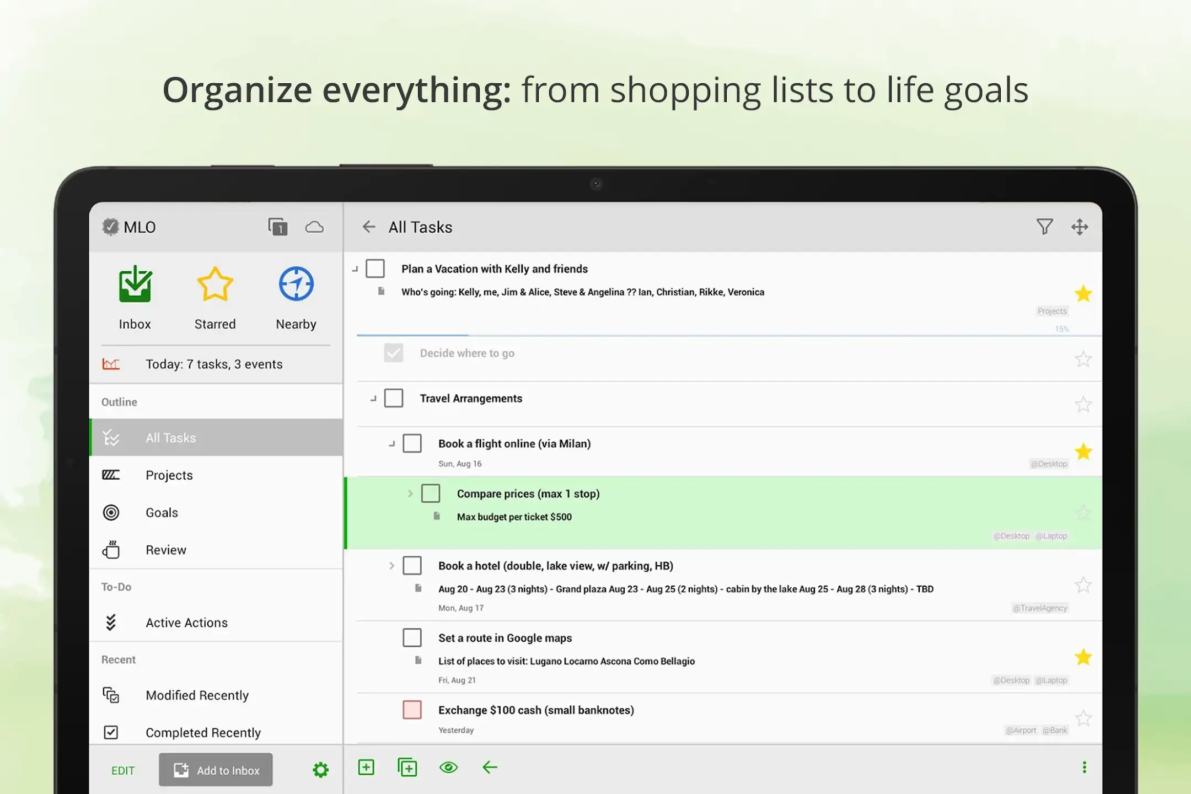Click the @Airport context tag
Screen dimensions: 1191x794
click(1021, 730)
